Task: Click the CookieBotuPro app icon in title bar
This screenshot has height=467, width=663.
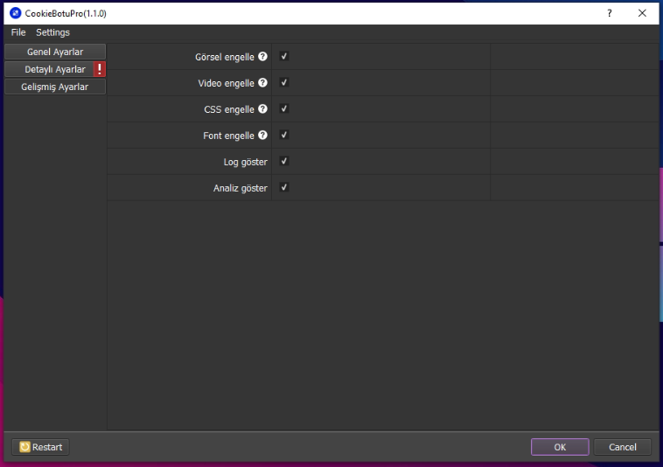Action: [15, 13]
